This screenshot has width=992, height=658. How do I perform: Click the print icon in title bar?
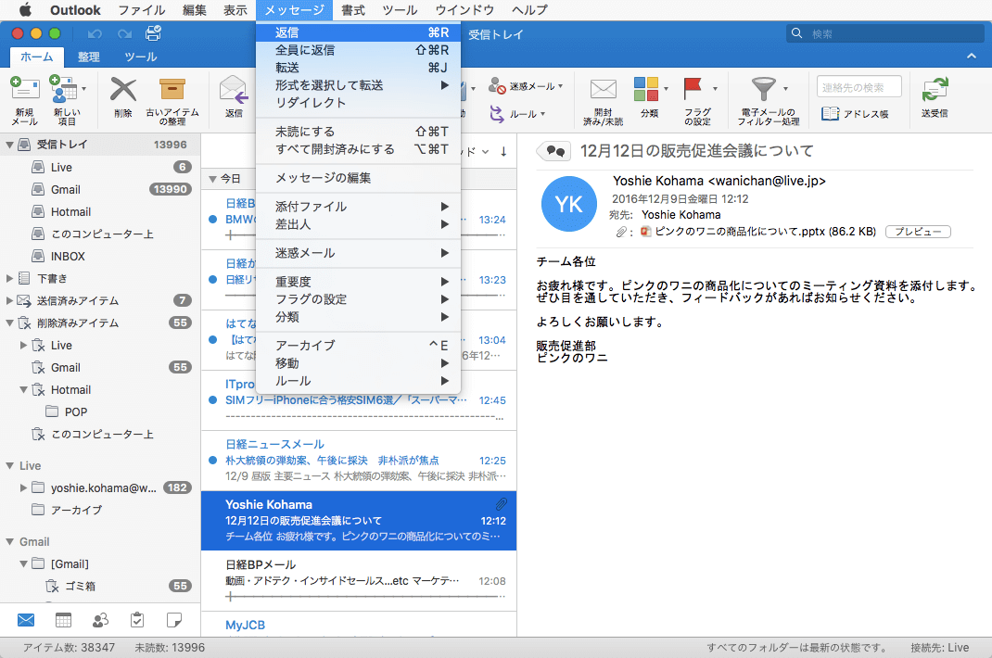click(153, 33)
